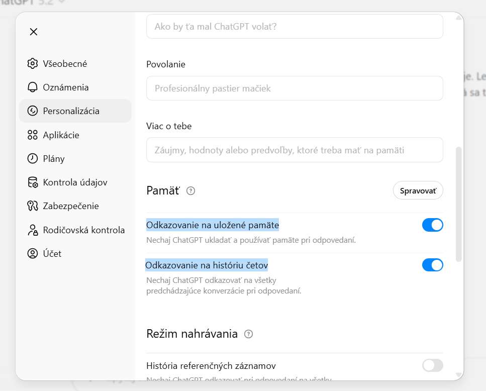Viewport: 486px width, 391px height.
Task: Click the 'História referenčných záznamov' label
Action: (x=211, y=366)
